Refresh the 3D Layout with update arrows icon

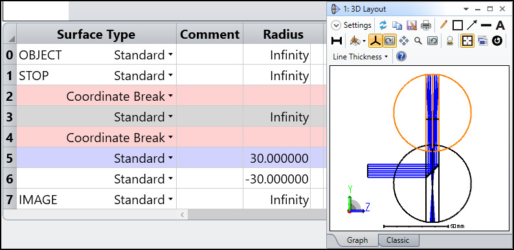(x=383, y=25)
